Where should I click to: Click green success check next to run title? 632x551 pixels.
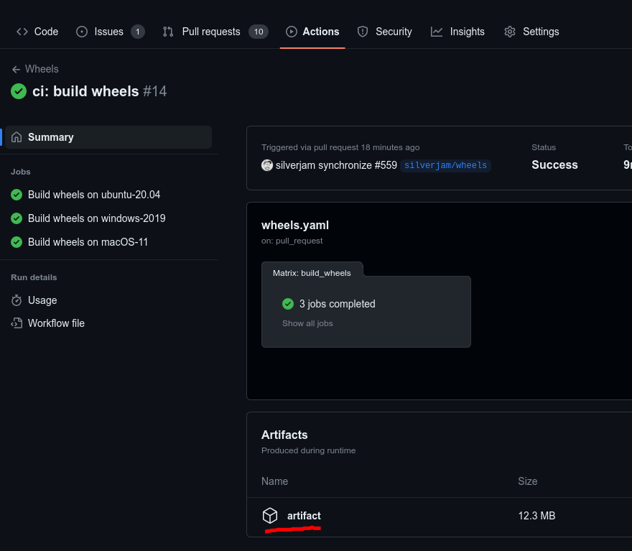(x=19, y=91)
